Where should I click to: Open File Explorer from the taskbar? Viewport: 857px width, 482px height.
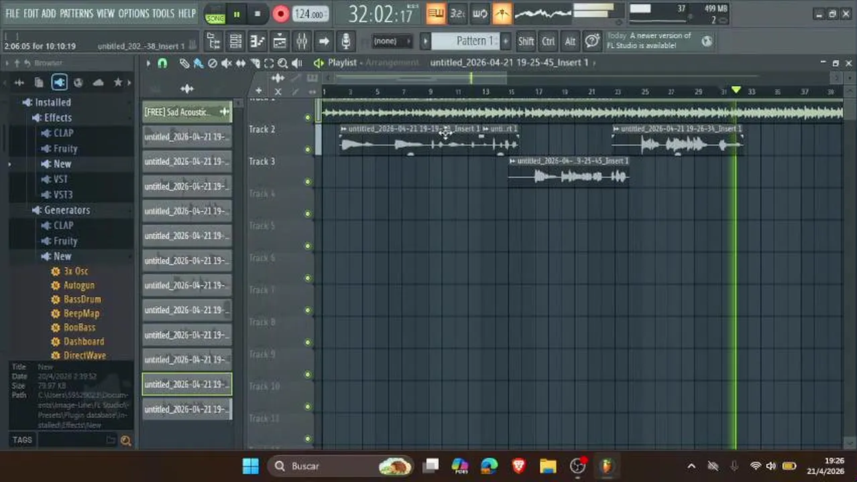(x=548, y=466)
